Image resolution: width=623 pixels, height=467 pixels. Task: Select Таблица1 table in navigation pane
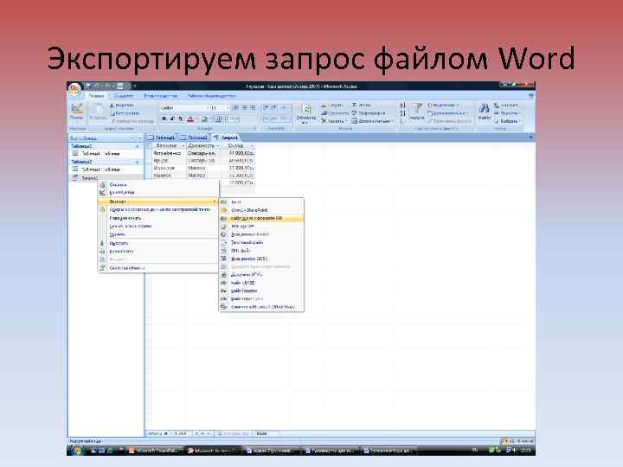click(x=106, y=154)
